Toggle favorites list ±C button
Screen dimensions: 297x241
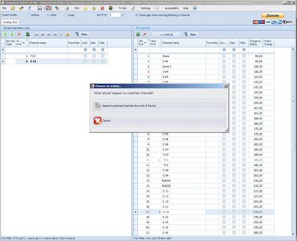pos(49,34)
